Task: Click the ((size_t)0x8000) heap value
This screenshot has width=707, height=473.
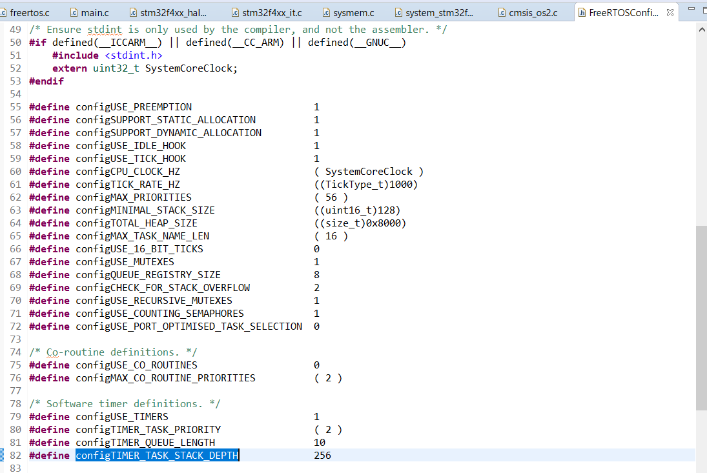Action: [360, 223]
